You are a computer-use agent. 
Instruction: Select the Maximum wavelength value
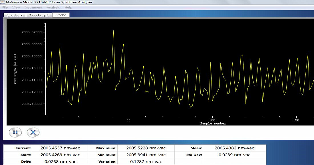tap(146, 148)
